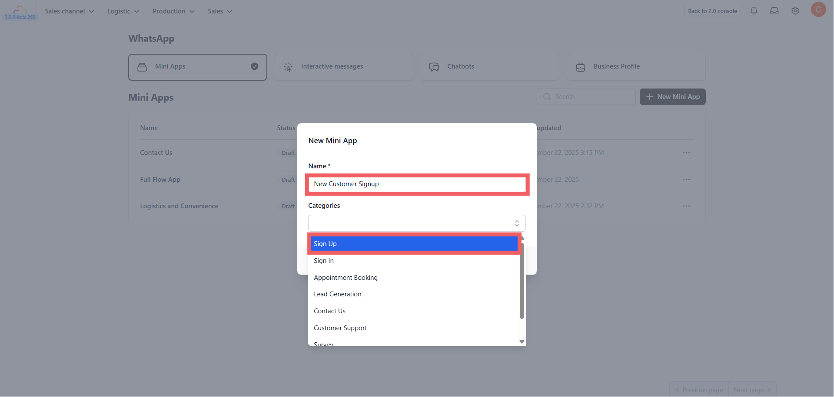Open row options for Full Flow App

[x=686, y=180]
